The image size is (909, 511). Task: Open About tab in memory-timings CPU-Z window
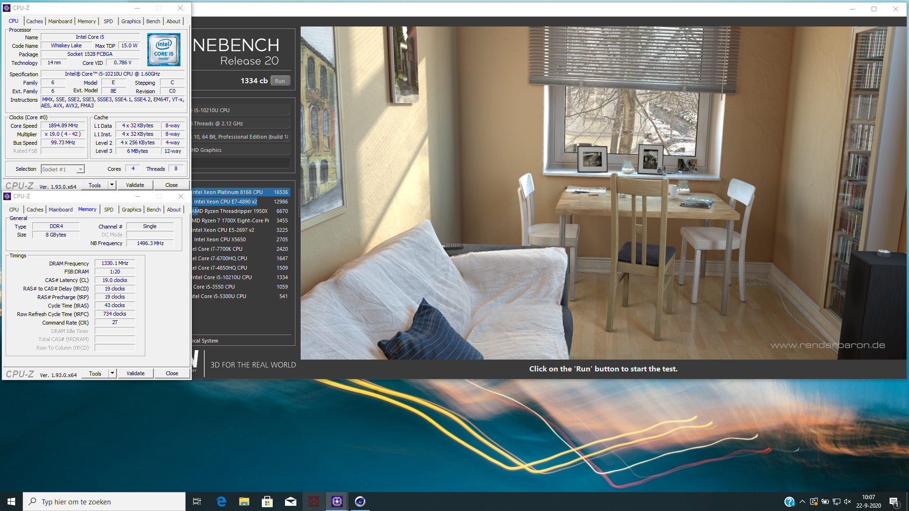[x=174, y=210]
